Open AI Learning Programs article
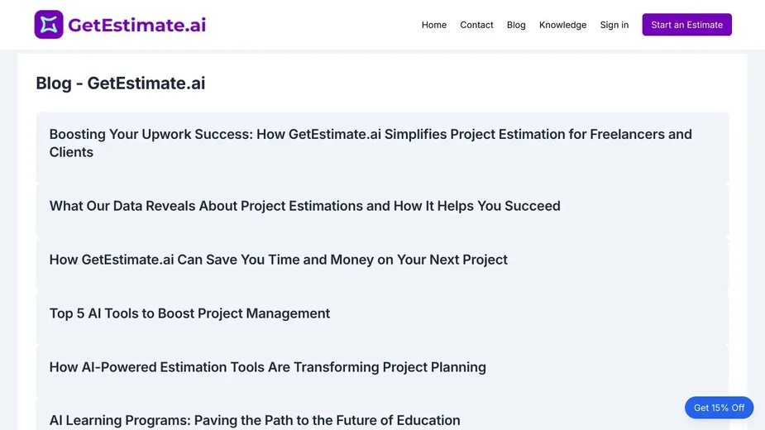This screenshot has height=430, width=765. tap(254, 420)
